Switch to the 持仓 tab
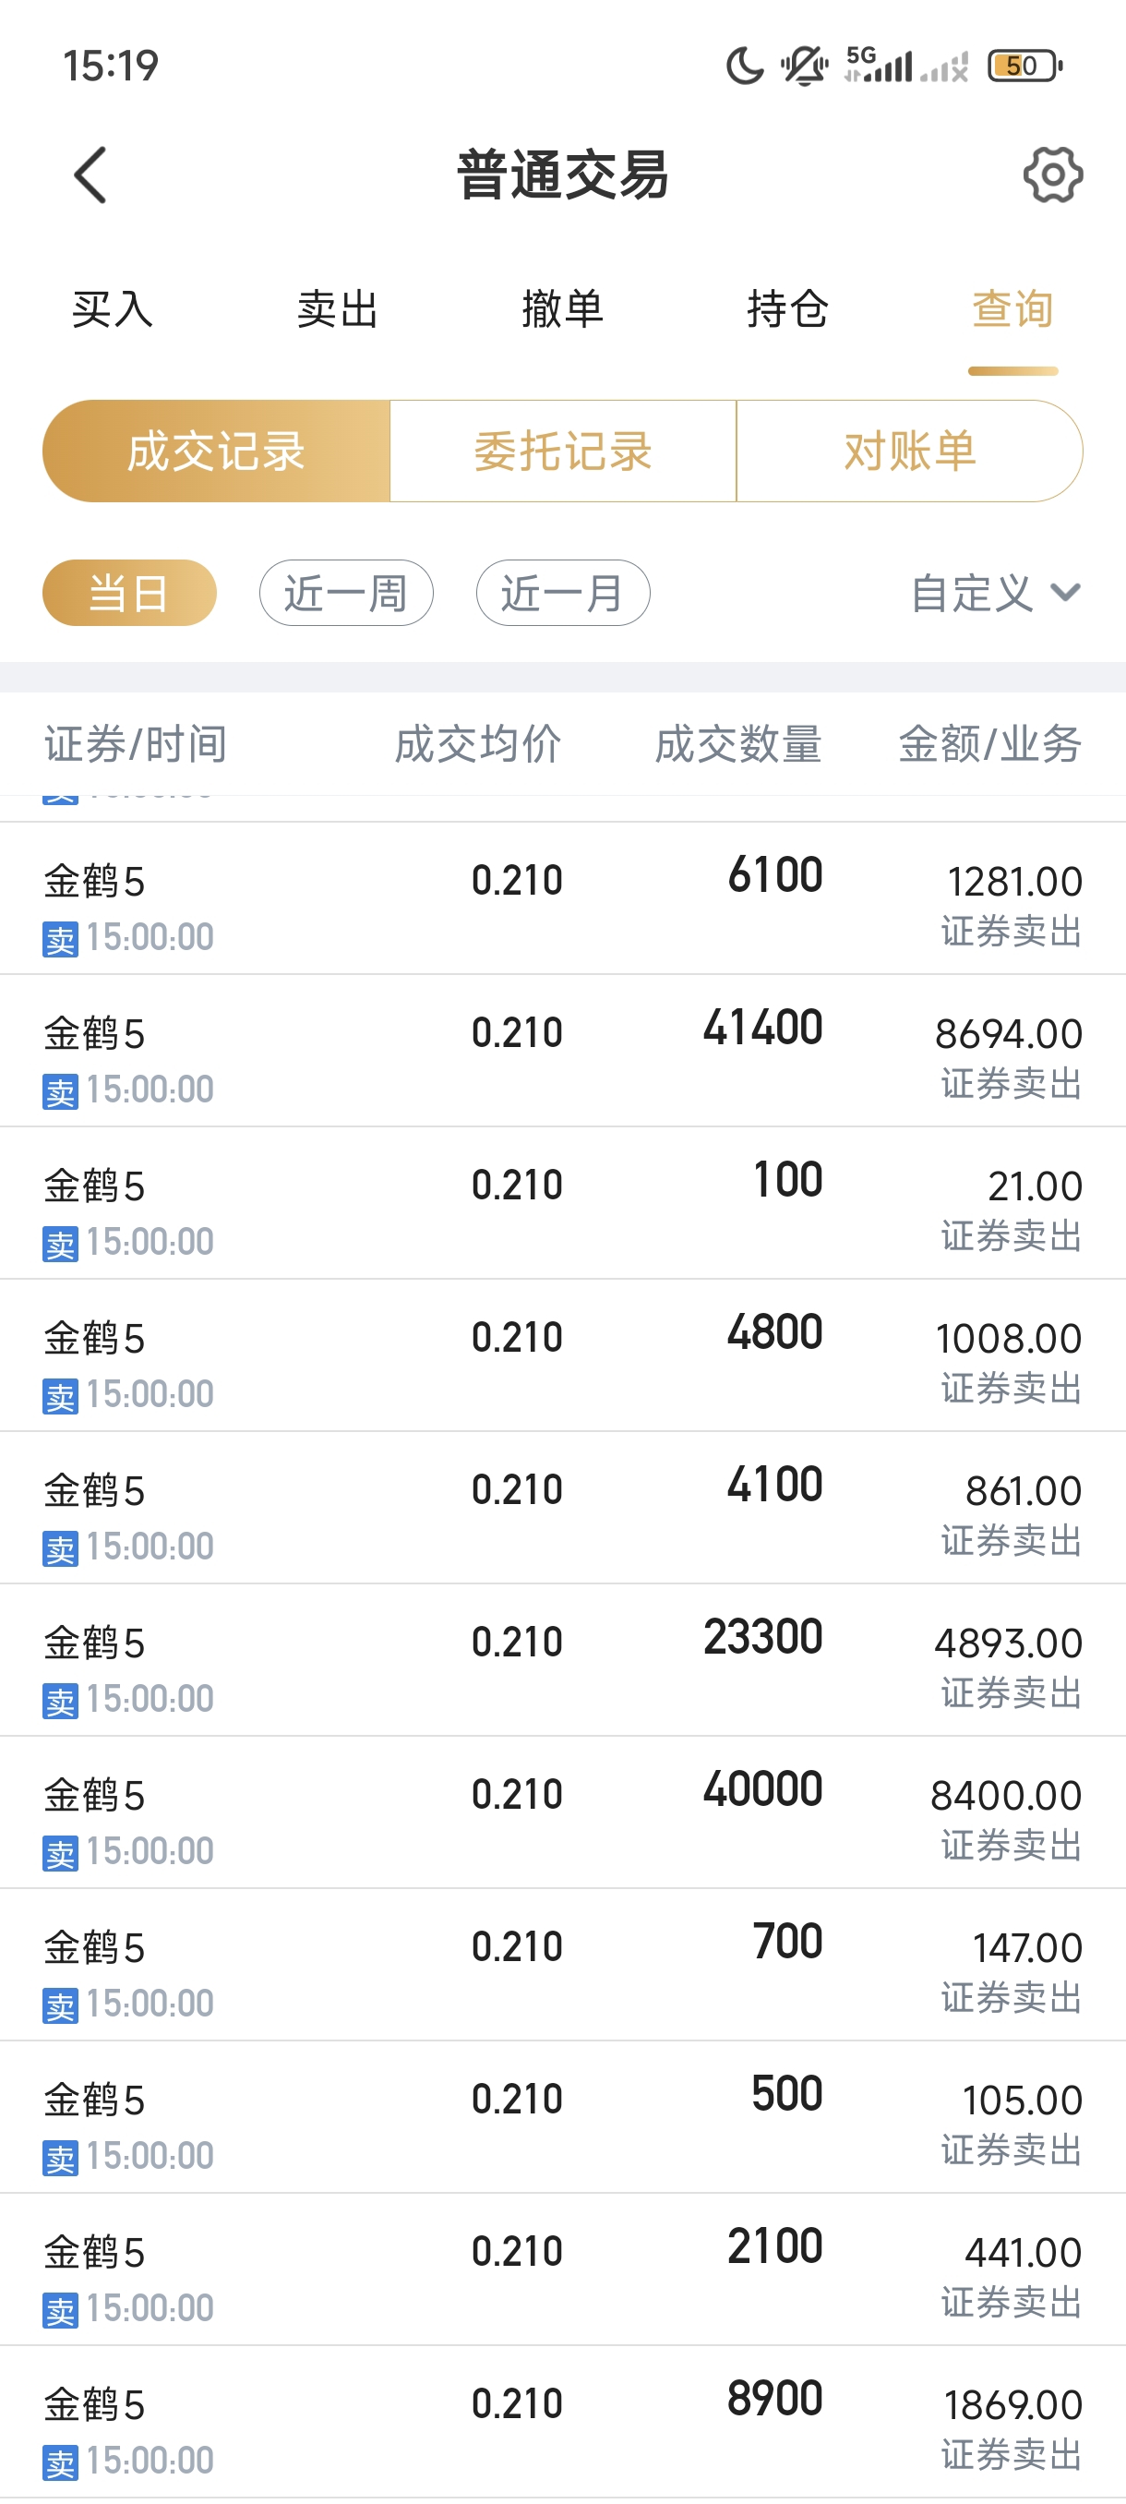This screenshot has height=2504, width=1126. [787, 310]
